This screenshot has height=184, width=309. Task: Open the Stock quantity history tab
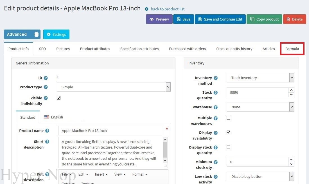tap(234, 49)
